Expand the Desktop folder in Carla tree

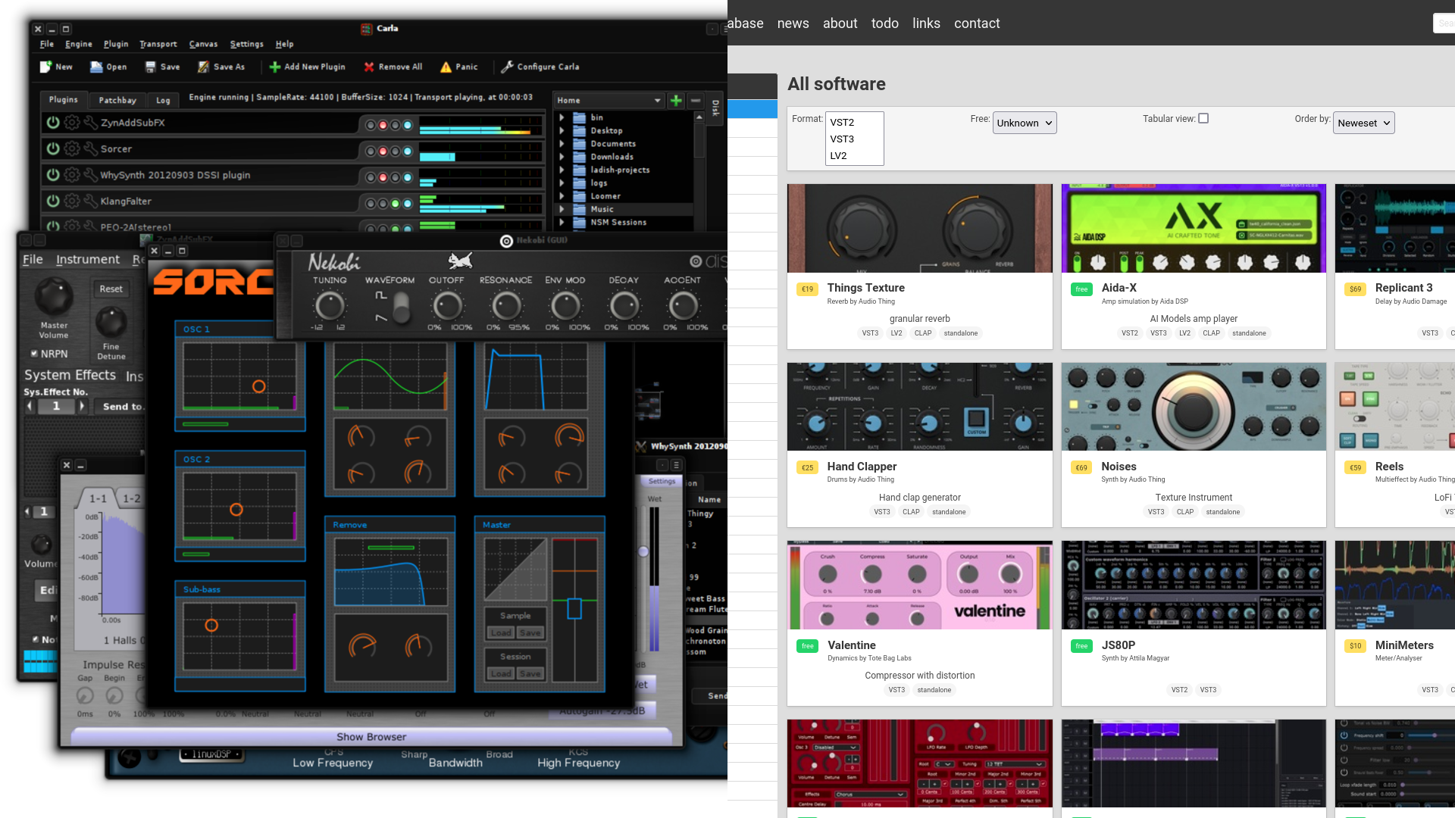pyautogui.click(x=562, y=130)
